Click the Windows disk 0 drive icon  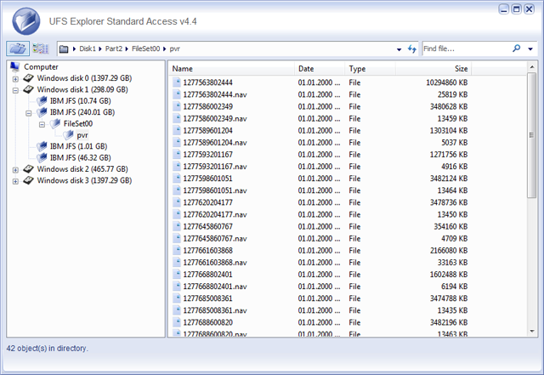point(28,78)
